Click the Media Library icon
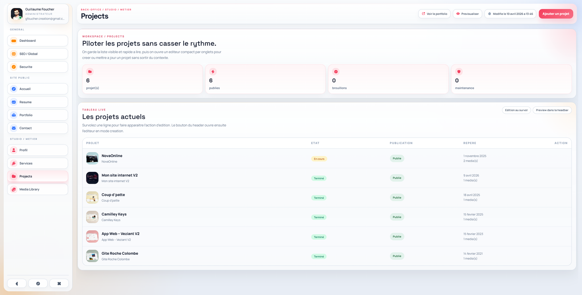 click(x=14, y=189)
